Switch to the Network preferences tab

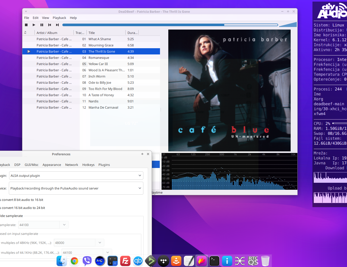pos(72,165)
